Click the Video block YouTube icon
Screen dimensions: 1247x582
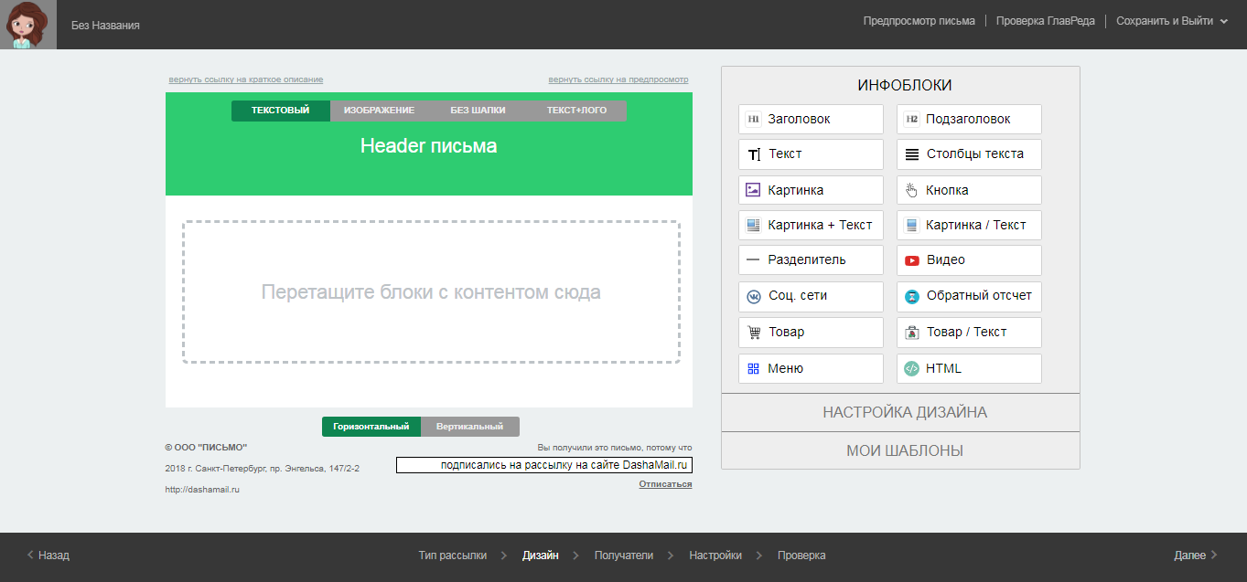(x=911, y=260)
